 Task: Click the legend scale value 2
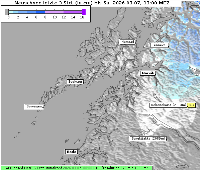[x=18, y=17]
